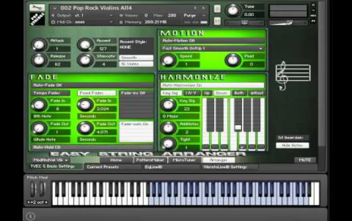Toggle the Auto-Hold Off bar
The width and height of the screenshot is (352, 221).
click(x=92, y=148)
